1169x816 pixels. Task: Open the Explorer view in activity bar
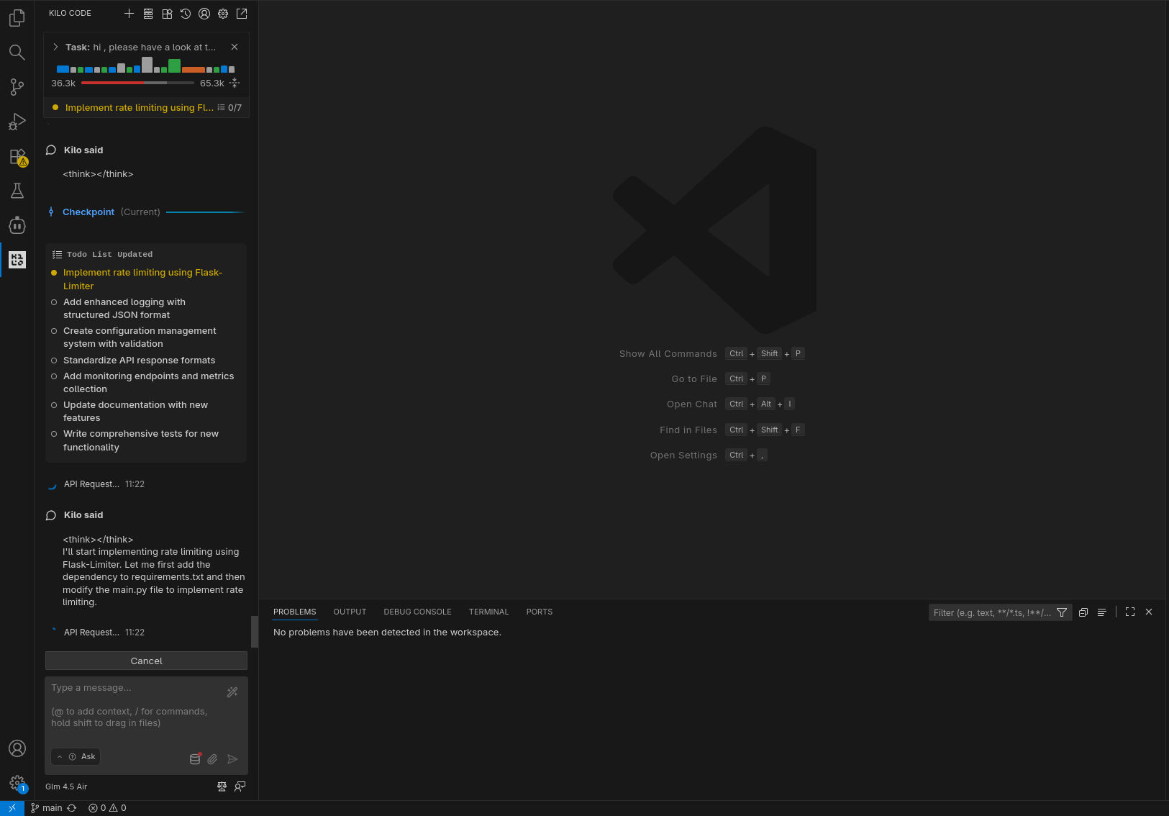(x=17, y=18)
